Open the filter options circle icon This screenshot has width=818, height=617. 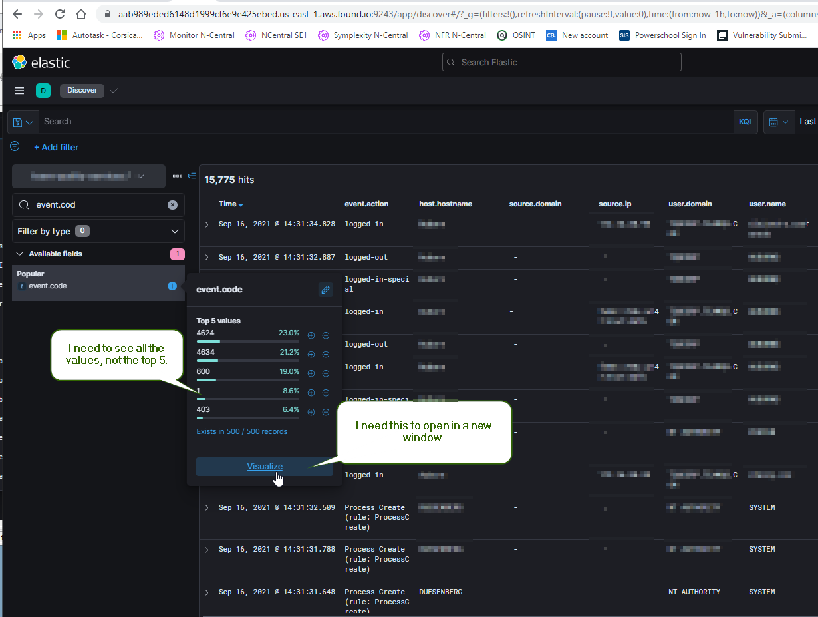point(15,146)
